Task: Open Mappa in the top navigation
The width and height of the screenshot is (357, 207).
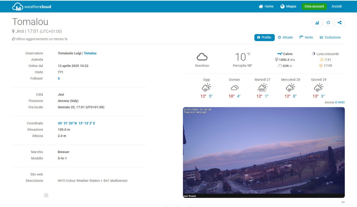Action: 288,6
